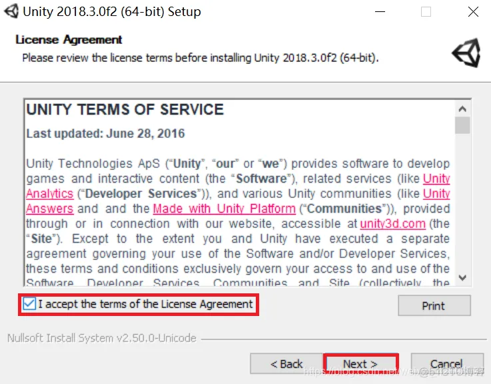
Task: Cancel the Unity setup
Action: tap(447, 363)
